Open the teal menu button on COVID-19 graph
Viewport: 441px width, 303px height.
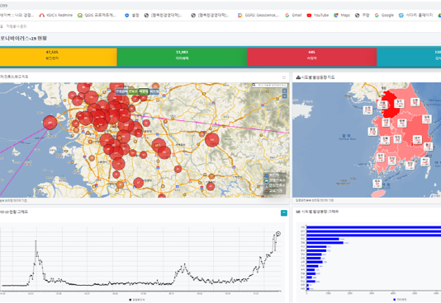(284, 213)
